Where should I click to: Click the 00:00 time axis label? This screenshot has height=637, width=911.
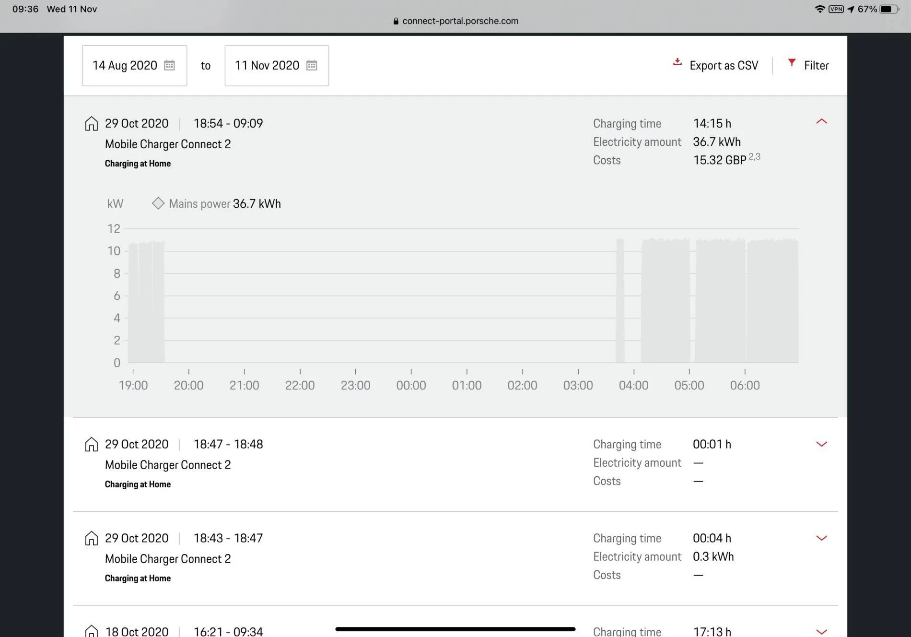click(411, 386)
